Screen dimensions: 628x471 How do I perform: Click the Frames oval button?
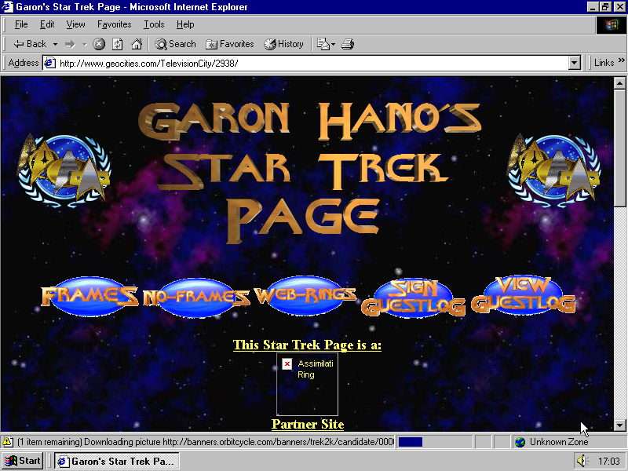[89, 296]
